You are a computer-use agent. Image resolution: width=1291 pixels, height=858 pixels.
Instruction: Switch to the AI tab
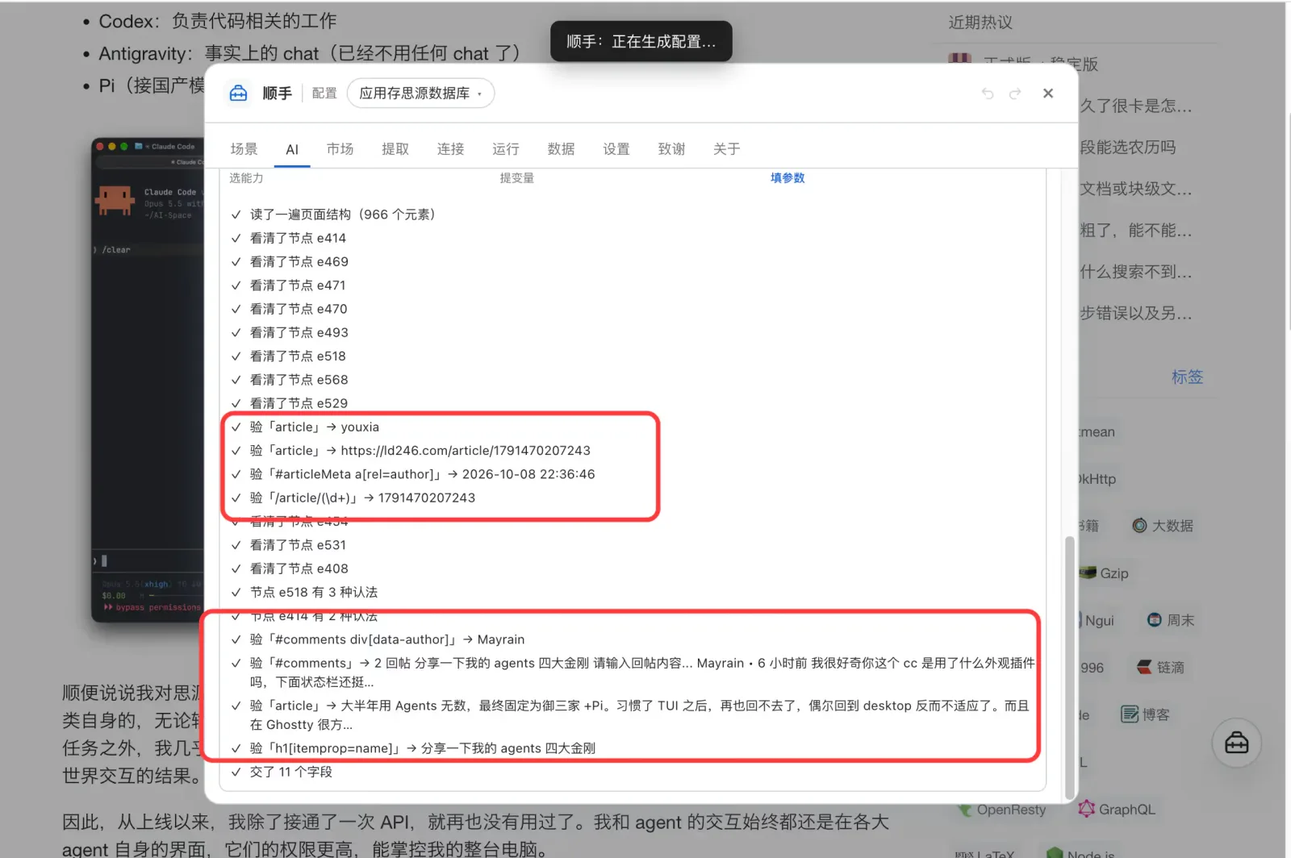pyautogui.click(x=292, y=149)
